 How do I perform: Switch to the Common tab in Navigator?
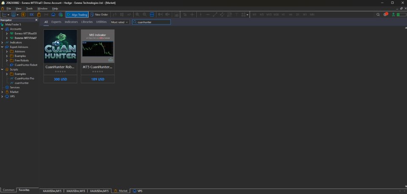8,190
